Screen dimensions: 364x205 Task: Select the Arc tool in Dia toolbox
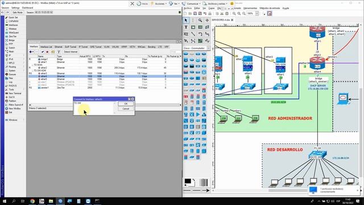pyautogui.click(x=200, y=34)
